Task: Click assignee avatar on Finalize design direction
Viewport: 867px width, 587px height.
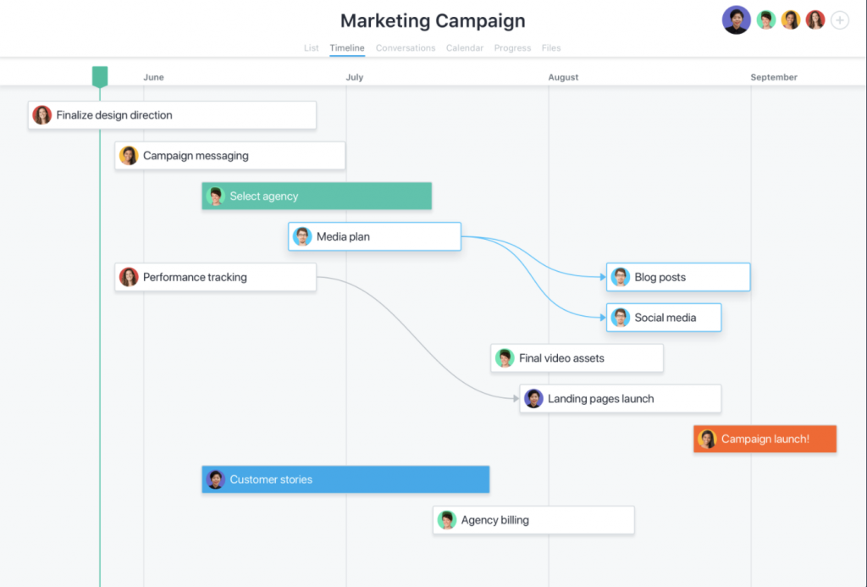Action: coord(42,115)
